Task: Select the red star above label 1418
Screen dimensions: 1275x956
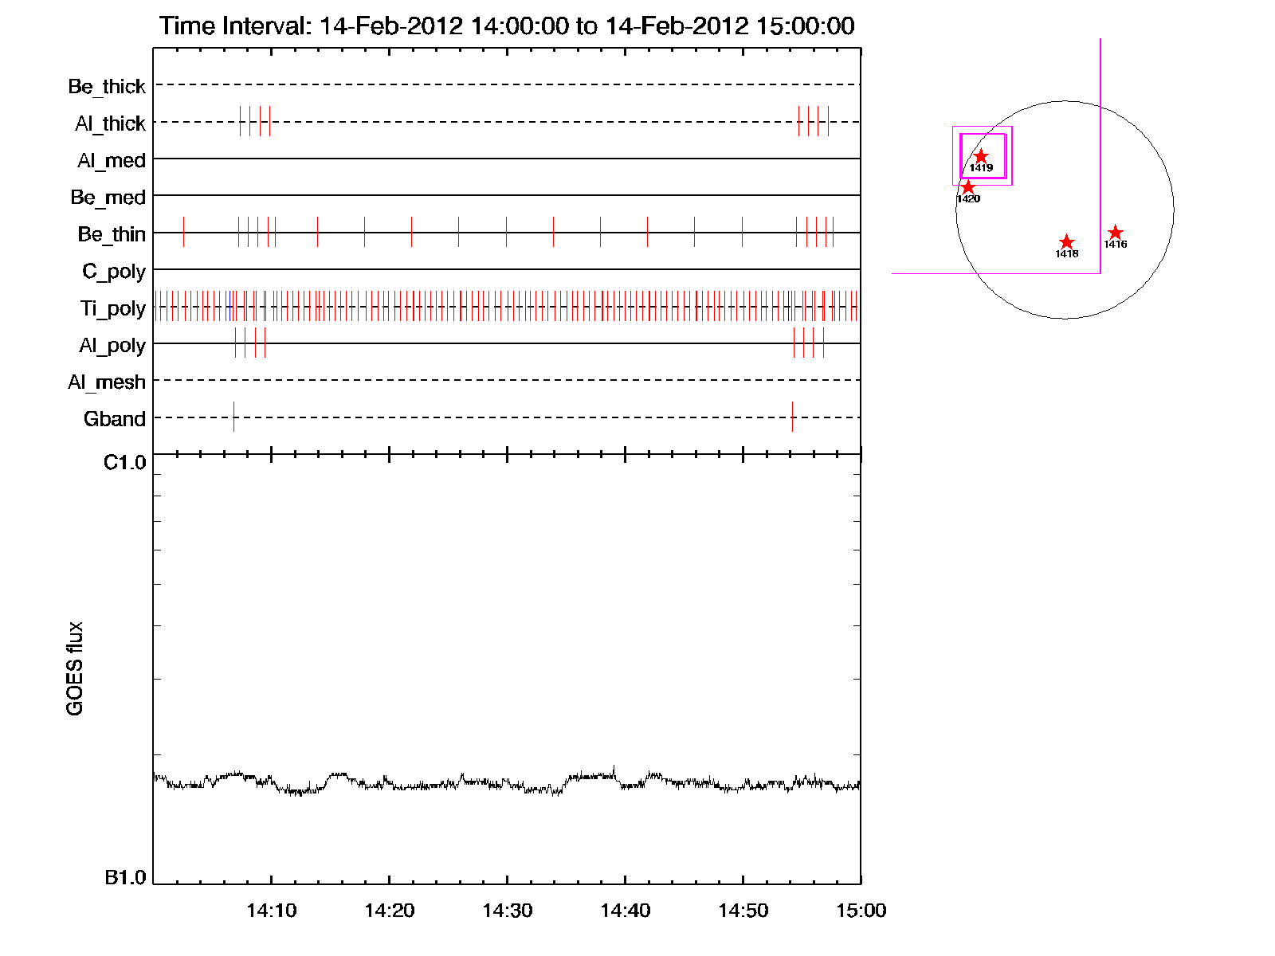Action: pos(1066,242)
